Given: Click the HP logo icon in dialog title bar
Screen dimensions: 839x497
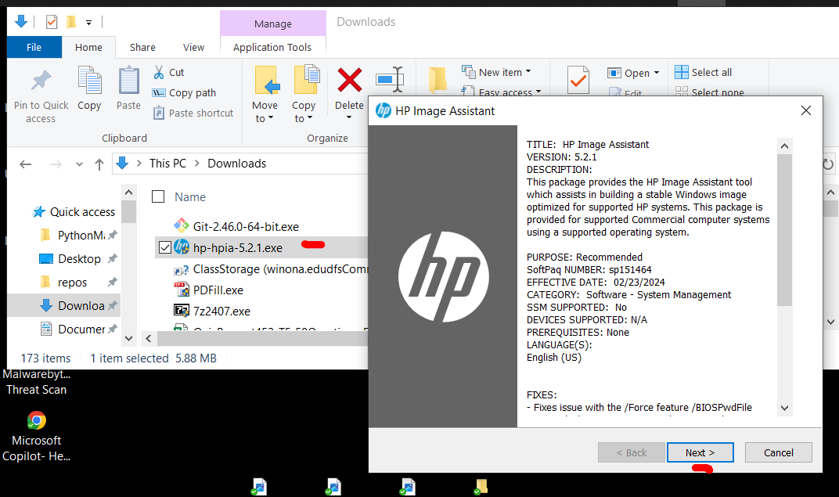Looking at the screenshot, I should (383, 110).
